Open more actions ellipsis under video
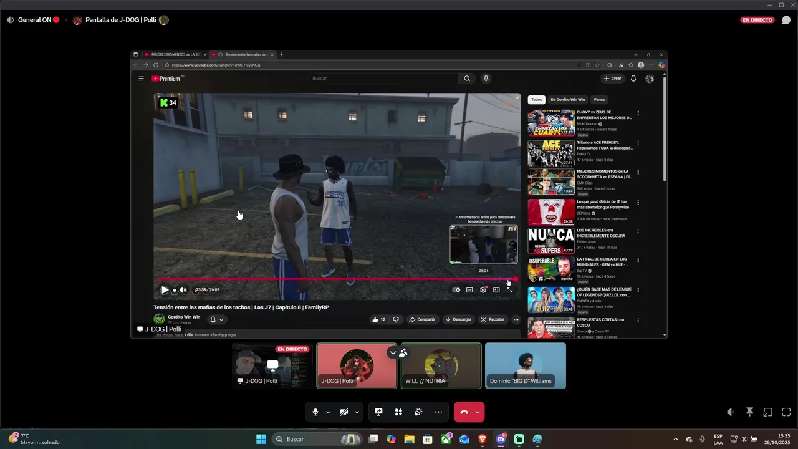This screenshot has width=798, height=449. point(516,319)
